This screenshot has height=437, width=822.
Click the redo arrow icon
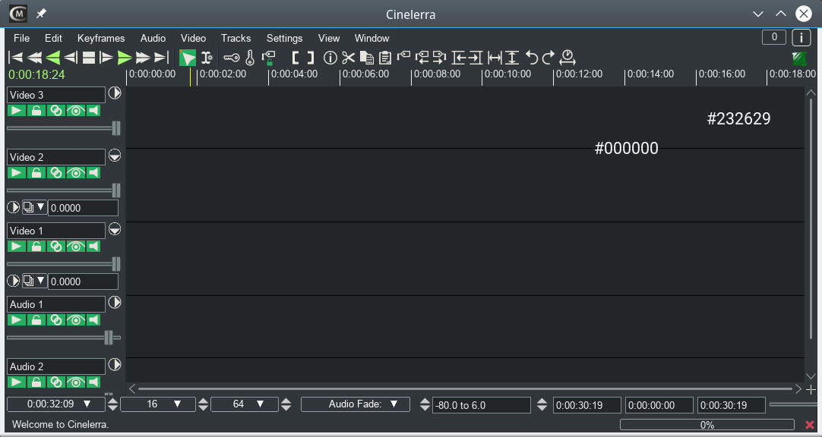click(549, 58)
